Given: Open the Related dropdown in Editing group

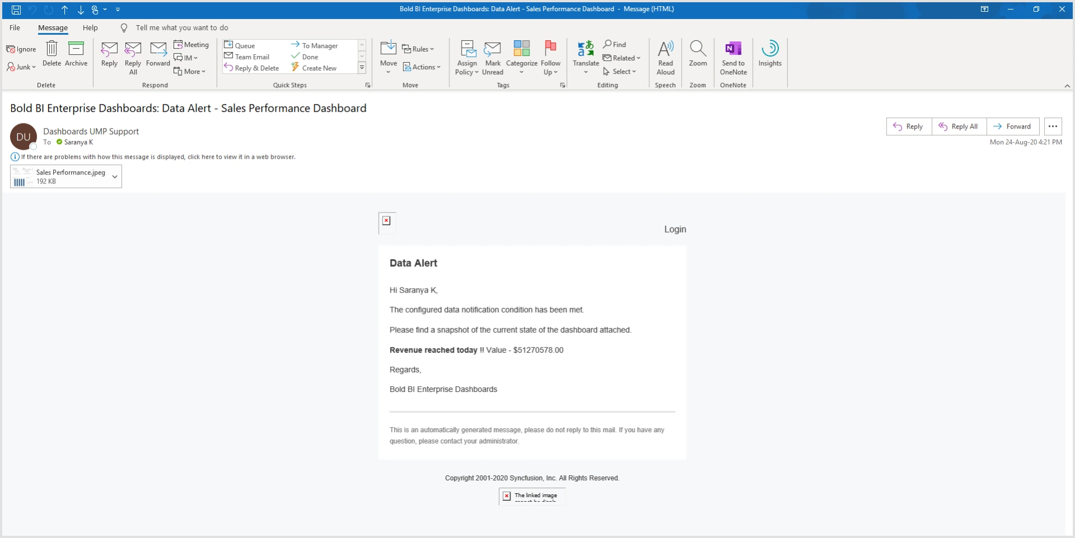Looking at the screenshot, I should coord(622,58).
